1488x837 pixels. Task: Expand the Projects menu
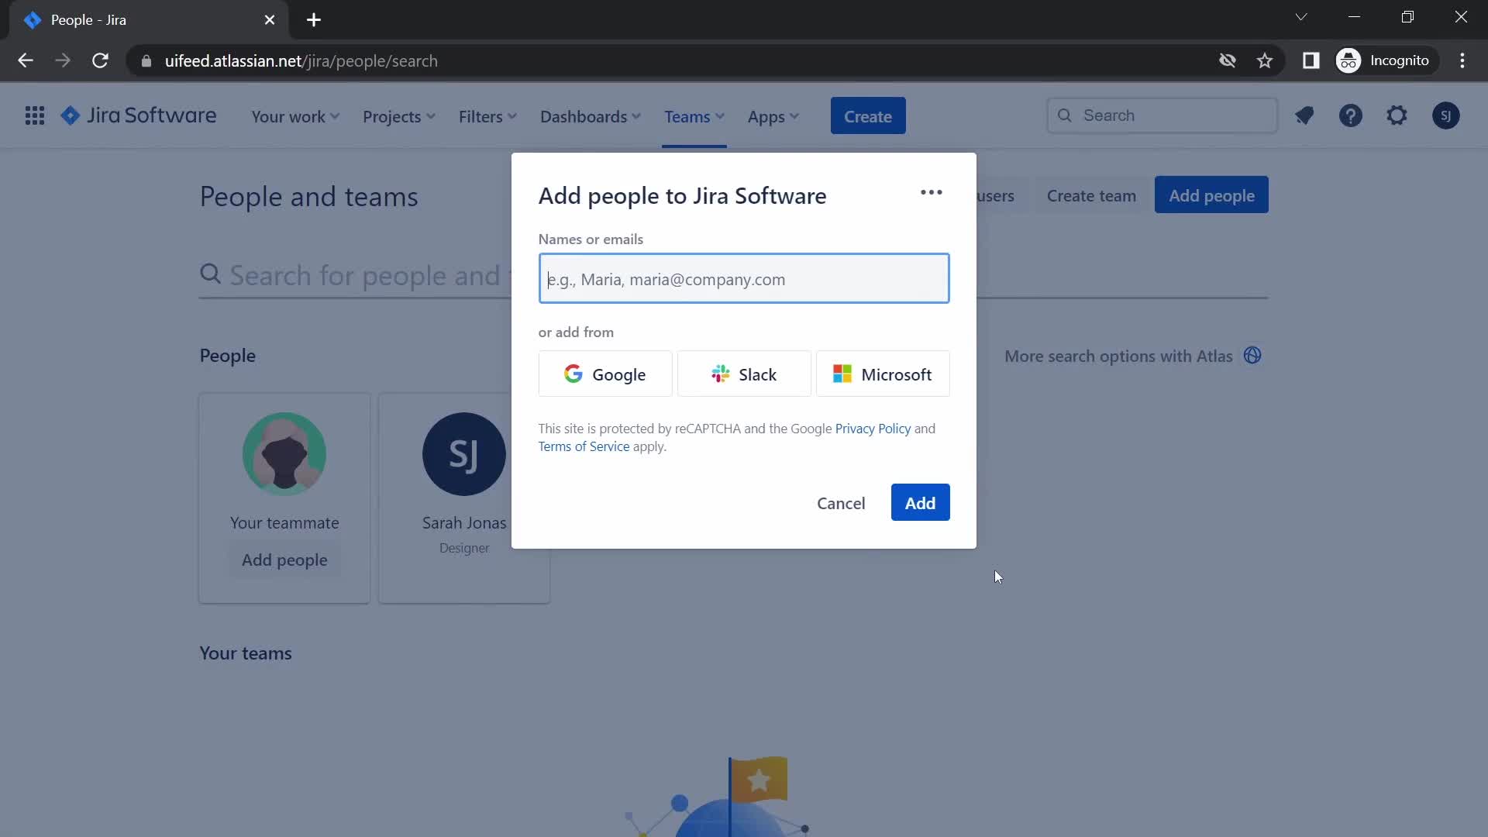pyautogui.click(x=399, y=117)
